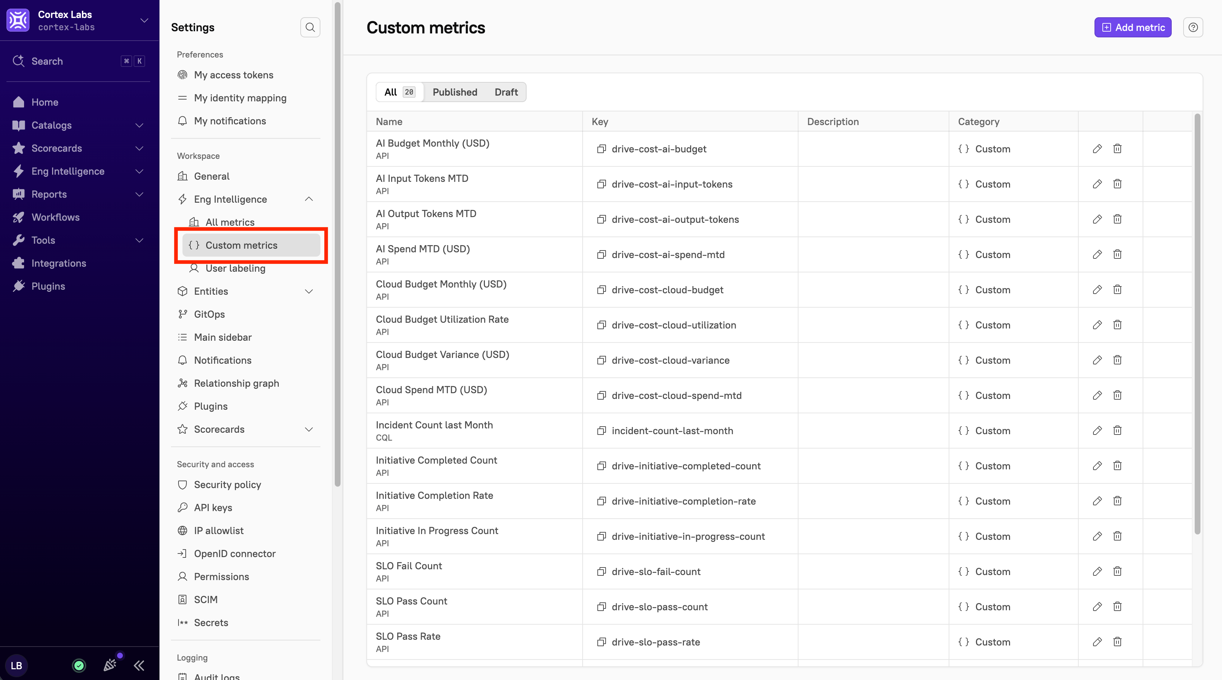
Task: Click the settings search magnifier icon
Action: [310, 28]
